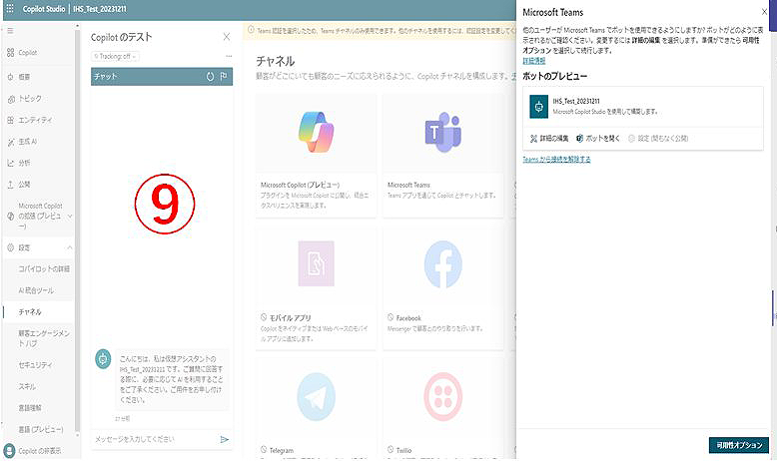777x461 pixels.
Task: Click the Copilot Studio title in header
Action: [x=44, y=9]
